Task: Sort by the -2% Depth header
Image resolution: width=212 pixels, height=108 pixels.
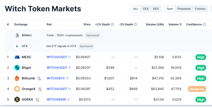Action: pos(126,24)
